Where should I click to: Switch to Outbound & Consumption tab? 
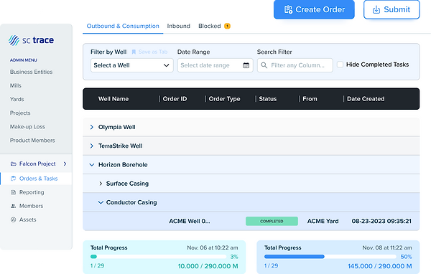123,26
